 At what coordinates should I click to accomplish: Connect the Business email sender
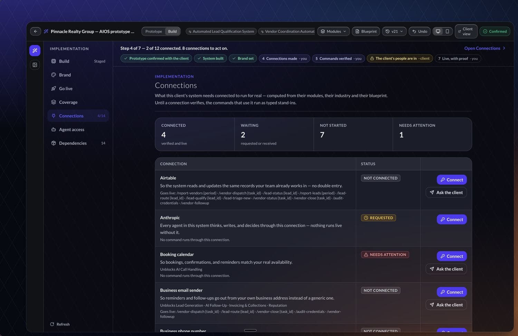[452, 292]
